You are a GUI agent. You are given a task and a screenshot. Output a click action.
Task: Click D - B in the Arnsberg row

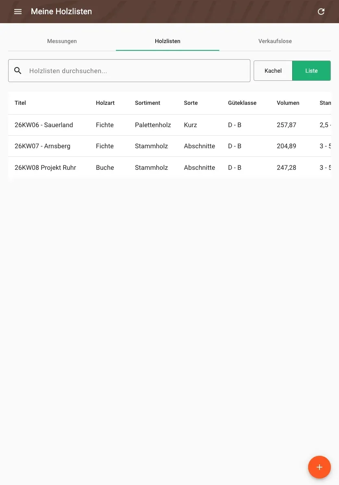[235, 146]
